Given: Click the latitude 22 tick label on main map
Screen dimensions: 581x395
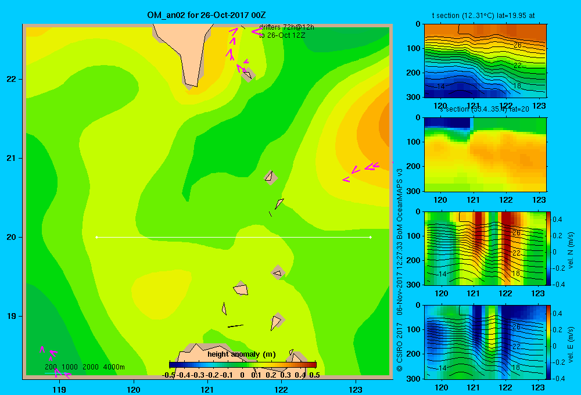Looking at the screenshot, I should (11, 79).
